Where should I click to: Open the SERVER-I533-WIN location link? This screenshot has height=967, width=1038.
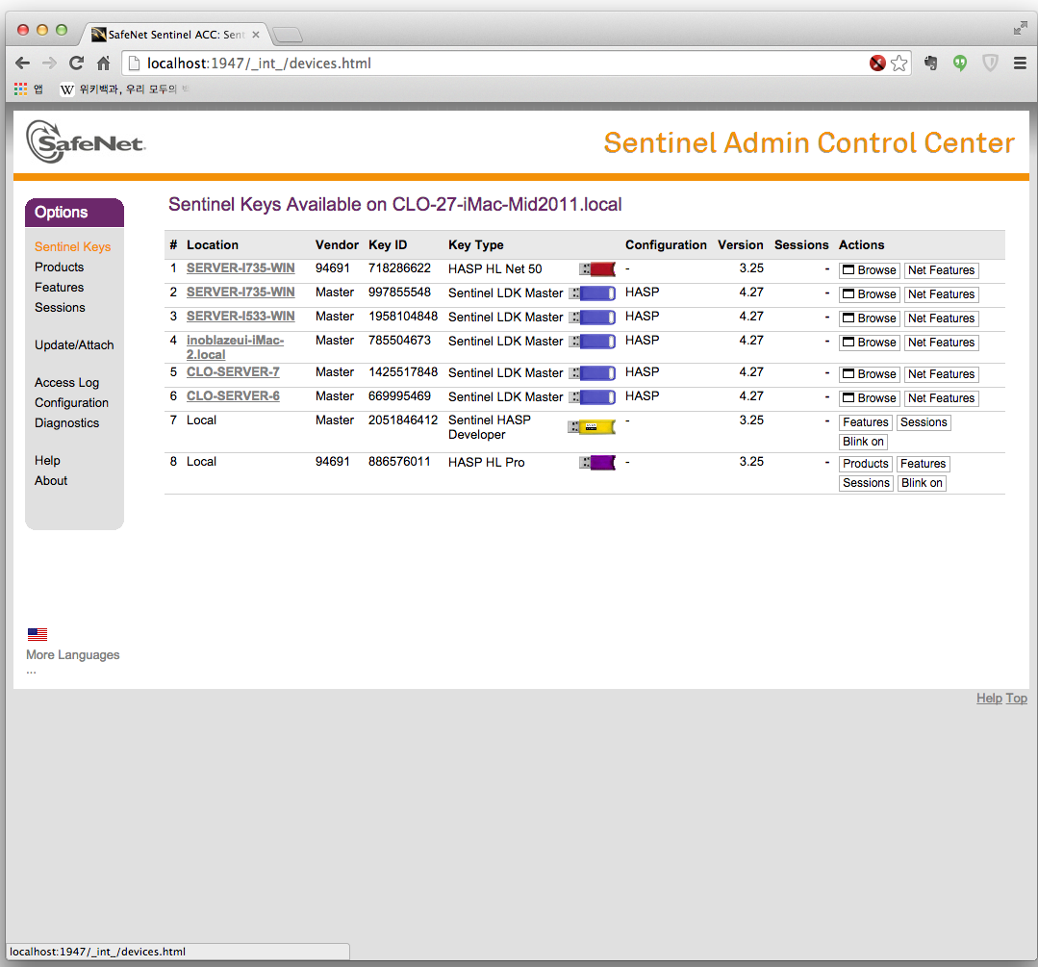click(241, 317)
